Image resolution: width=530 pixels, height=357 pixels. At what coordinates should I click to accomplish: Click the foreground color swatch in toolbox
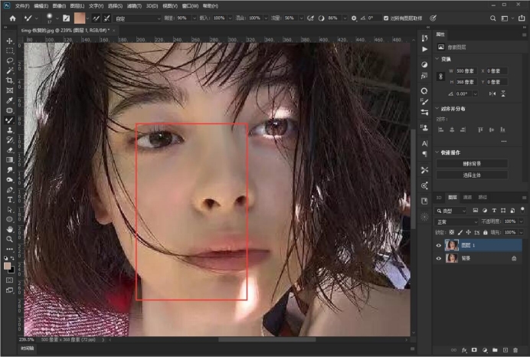[7, 266]
